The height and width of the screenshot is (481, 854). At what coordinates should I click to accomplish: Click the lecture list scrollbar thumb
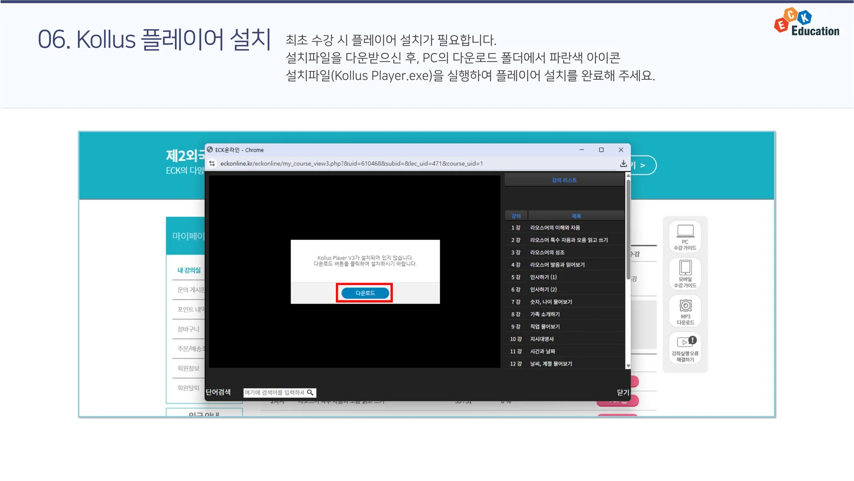coord(628,230)
